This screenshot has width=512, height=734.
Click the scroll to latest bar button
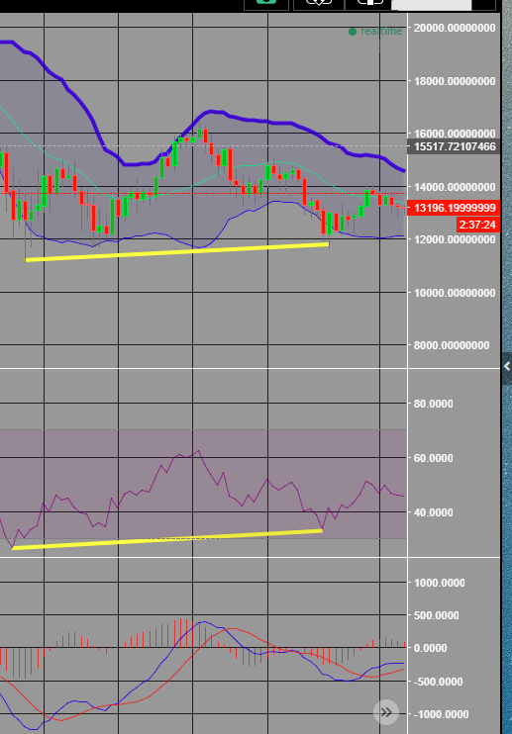point(386,712)
